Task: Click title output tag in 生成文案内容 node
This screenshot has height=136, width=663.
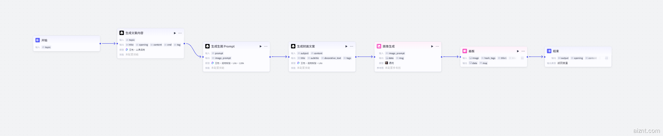Action: coord(130,45)
